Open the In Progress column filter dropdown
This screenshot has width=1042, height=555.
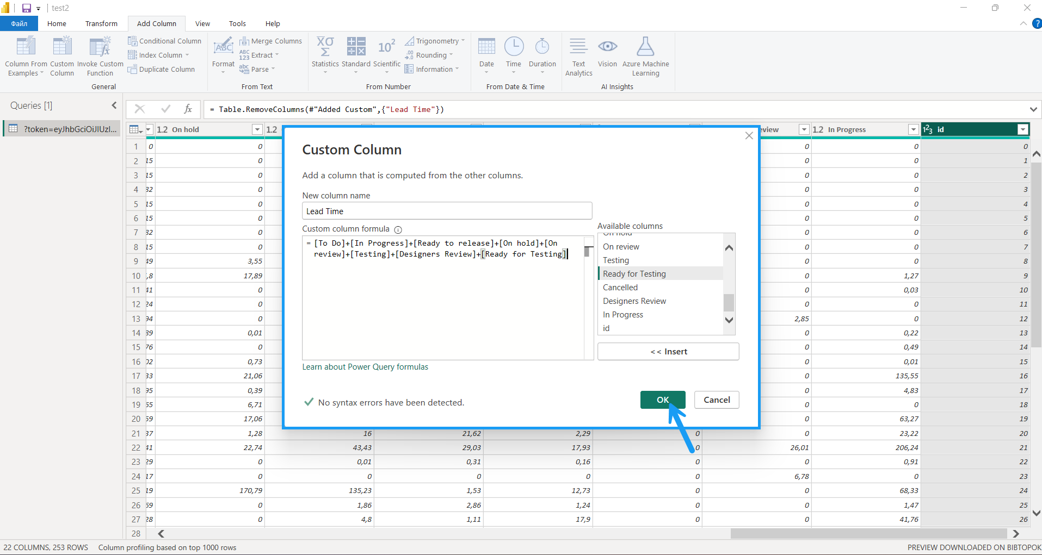point(914,129)
